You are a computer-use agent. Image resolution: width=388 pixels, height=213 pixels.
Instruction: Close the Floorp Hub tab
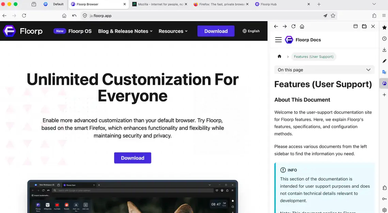pos(309,4)
